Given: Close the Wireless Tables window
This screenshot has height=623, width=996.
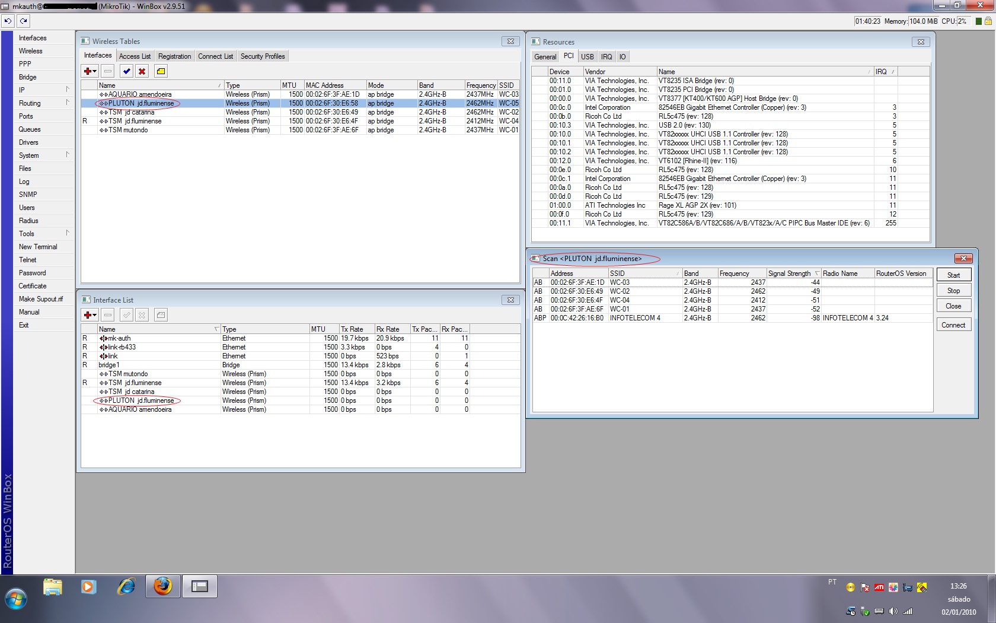Looking at the screenshot, I should [x=510, y=42].
